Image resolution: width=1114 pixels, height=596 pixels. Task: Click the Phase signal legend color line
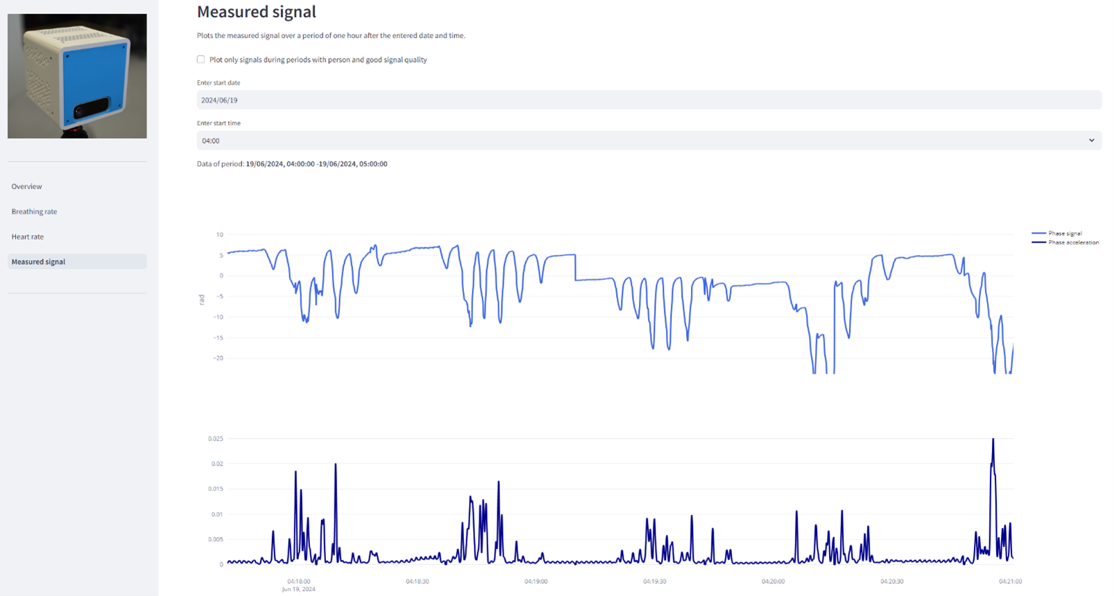pyautogui.click(x=1038, y=234)
